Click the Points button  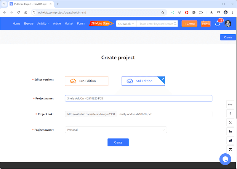(206, 24)
